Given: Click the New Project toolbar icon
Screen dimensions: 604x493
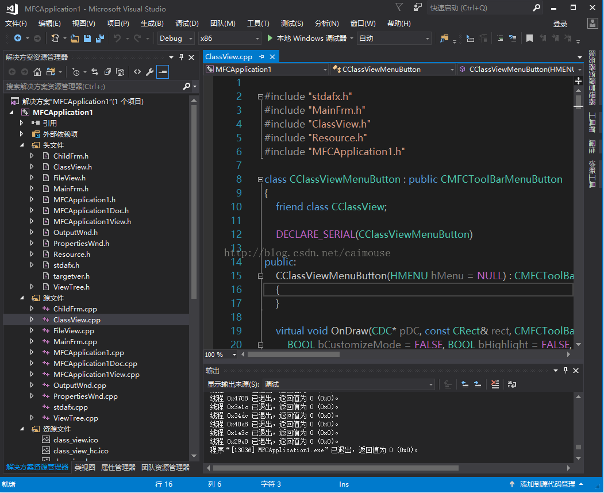Looking at the screenshot, I should coord(55,38).
